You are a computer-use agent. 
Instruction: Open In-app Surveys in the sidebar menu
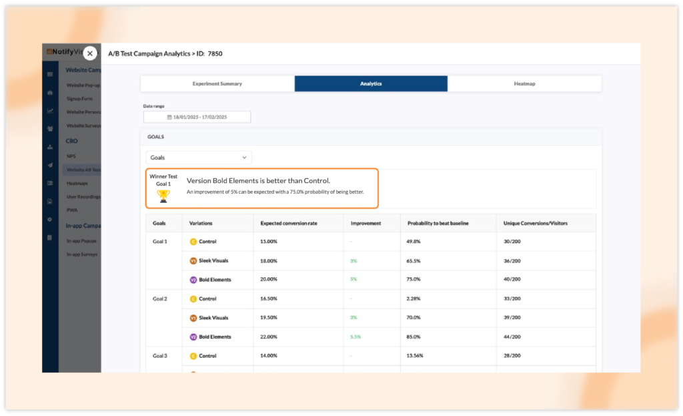tap(82, 254)
